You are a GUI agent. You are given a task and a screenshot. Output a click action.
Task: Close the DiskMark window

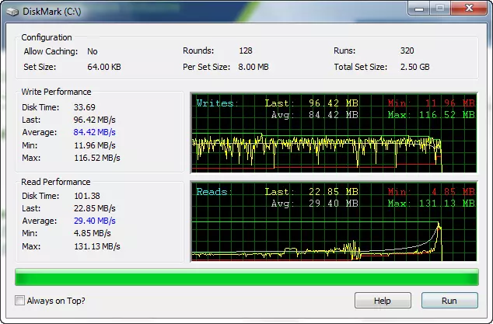(469, 9)
